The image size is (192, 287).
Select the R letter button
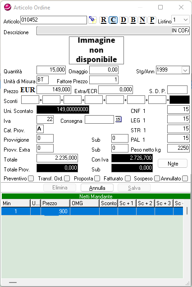103,20
